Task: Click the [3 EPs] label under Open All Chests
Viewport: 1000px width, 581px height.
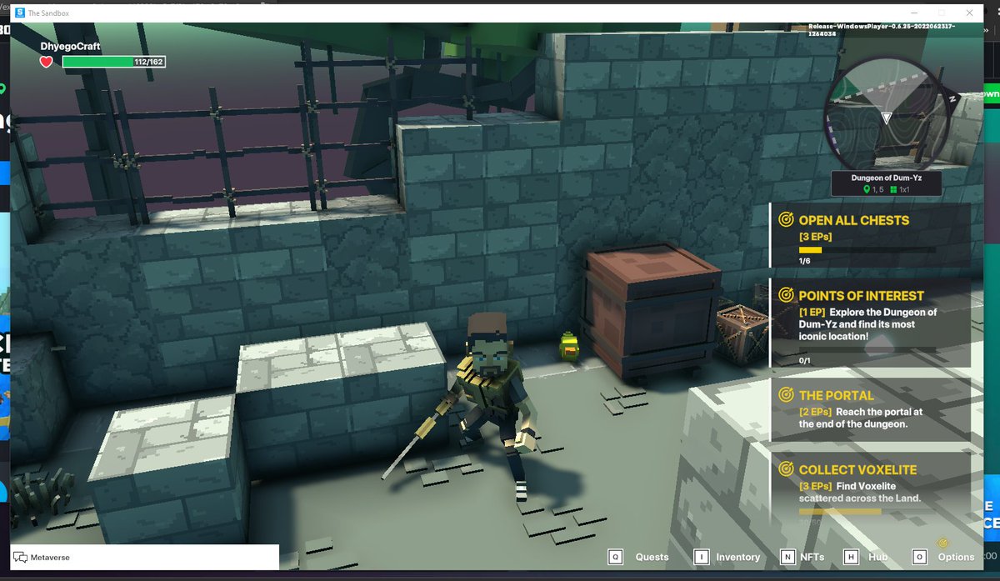Action: point(813,237)
